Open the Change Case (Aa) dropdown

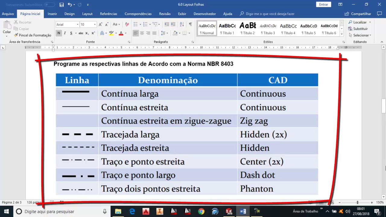tap(116, 24)
